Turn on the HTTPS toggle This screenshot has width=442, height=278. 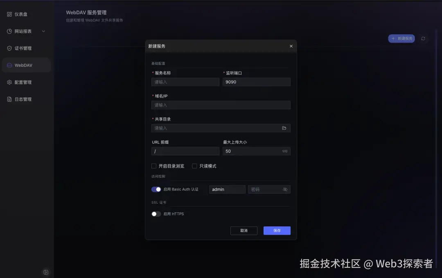[x=156, y=214]
